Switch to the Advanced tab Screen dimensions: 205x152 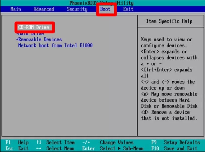(x=44, y=9)
